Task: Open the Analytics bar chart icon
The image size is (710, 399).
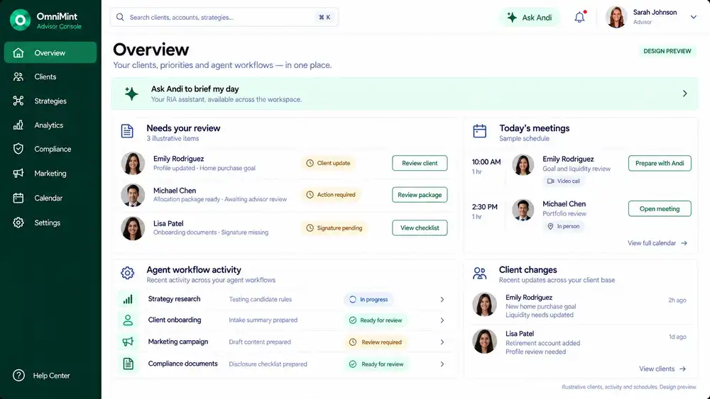Action: [18, 125]
